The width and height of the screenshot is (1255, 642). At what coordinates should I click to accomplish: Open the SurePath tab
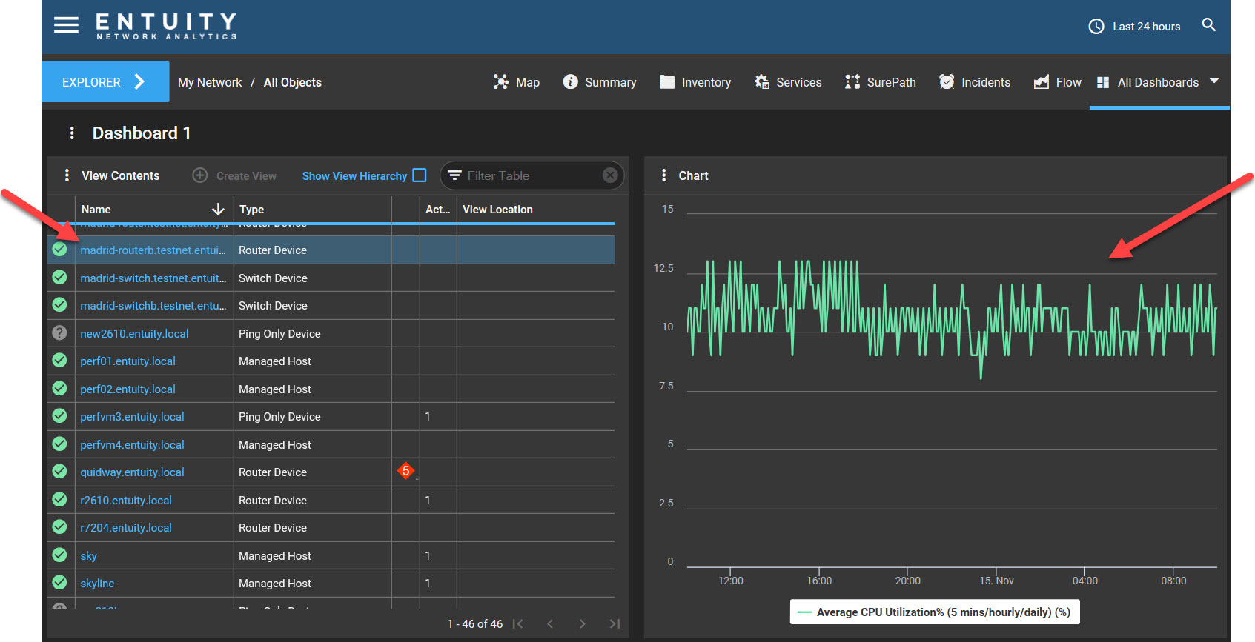881,82
